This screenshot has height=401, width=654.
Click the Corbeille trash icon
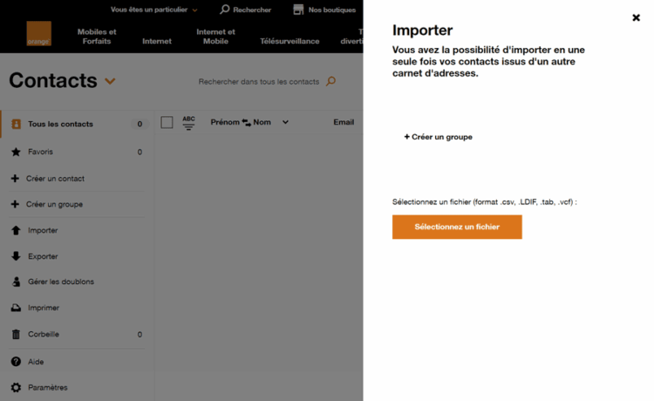16,334
